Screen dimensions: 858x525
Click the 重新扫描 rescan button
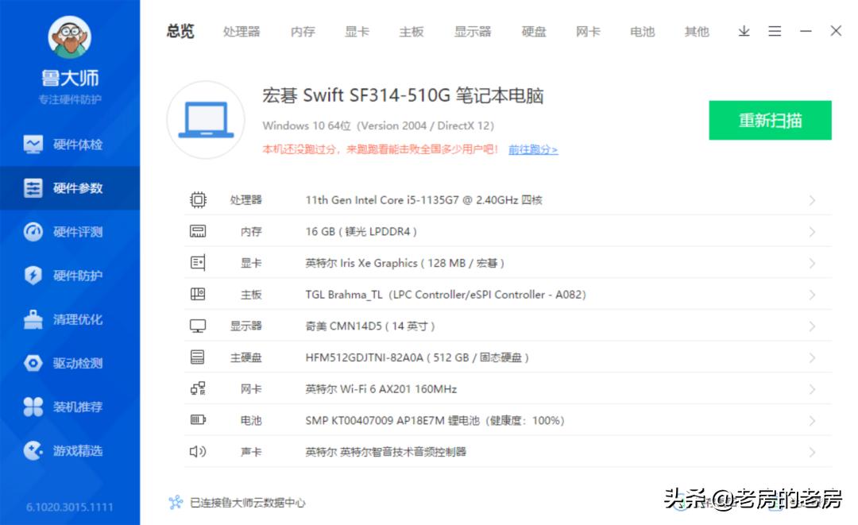(770, 120)
